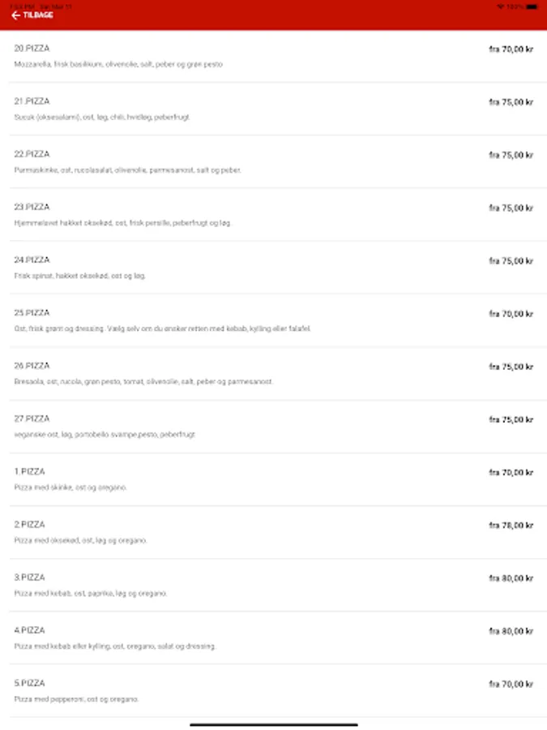547x730 pixels.
Task: Tap the fra 80,00 kr price of 3.PIZZA
Action: tap(511, 578)
